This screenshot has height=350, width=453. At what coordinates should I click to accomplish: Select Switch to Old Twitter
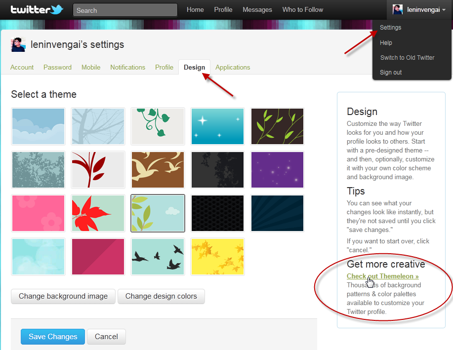click(x=408, y=57)
